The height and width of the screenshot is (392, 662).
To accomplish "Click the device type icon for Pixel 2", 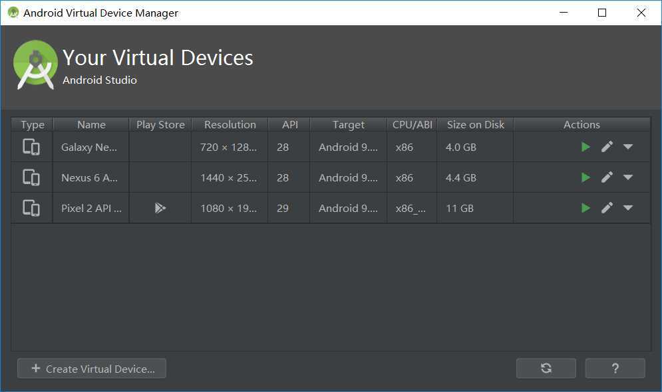I will tap(31, 208).
